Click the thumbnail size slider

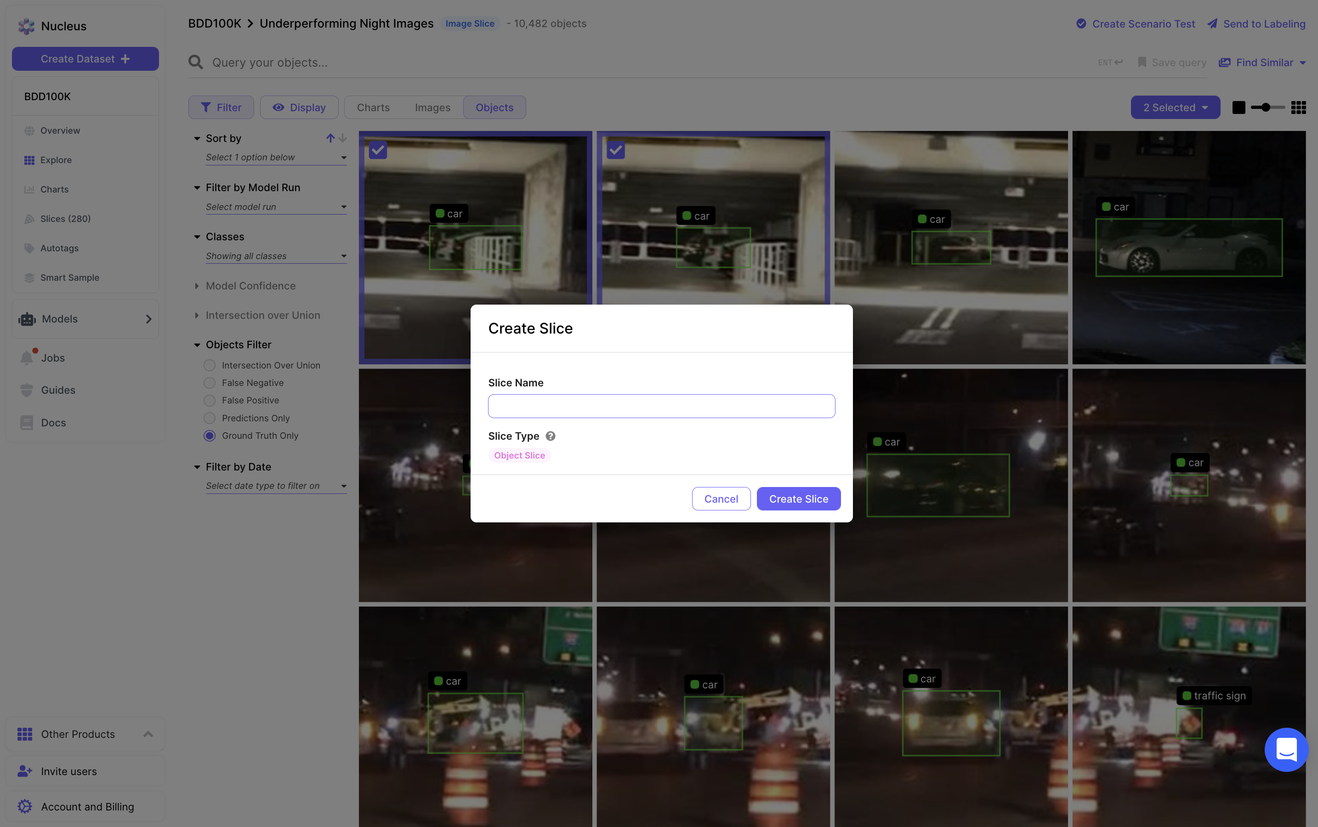coord(1267,108)
